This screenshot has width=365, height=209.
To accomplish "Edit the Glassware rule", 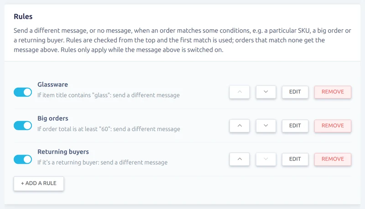I will click(295, 92).
